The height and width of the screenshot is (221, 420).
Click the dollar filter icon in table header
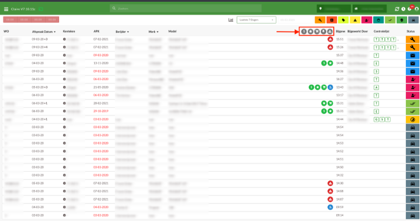pos(304,32)
